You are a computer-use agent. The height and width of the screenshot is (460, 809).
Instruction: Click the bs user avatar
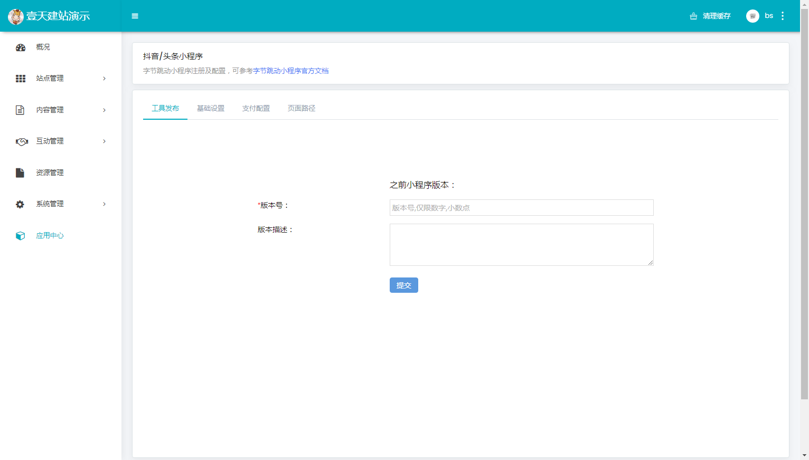(752, 16)
